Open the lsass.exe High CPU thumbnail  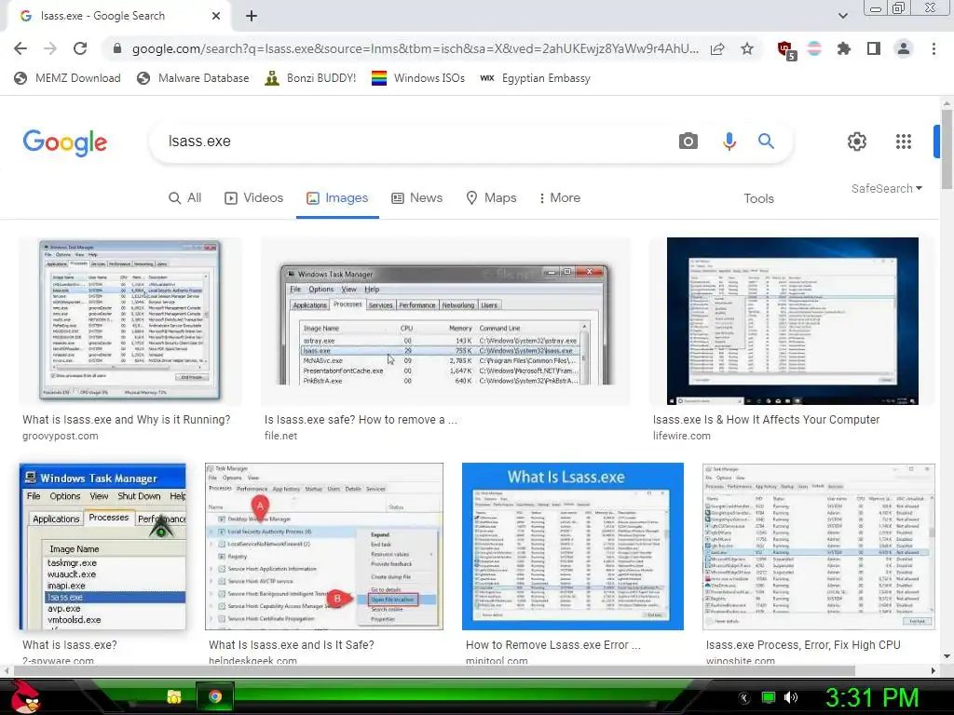coord(819,546)
